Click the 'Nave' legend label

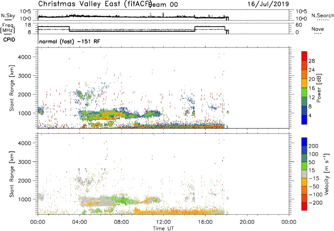point(317,29)
